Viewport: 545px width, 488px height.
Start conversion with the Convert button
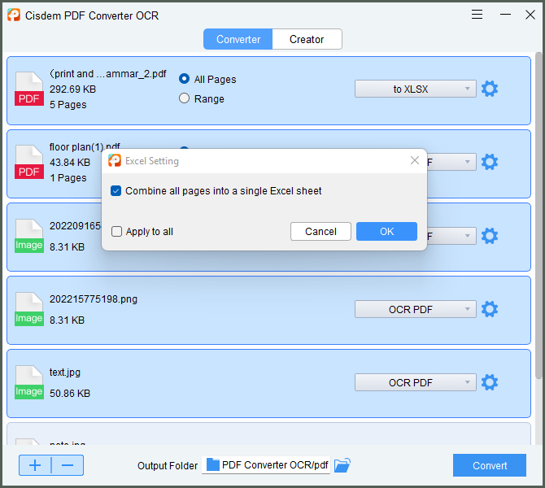[490, 465]
